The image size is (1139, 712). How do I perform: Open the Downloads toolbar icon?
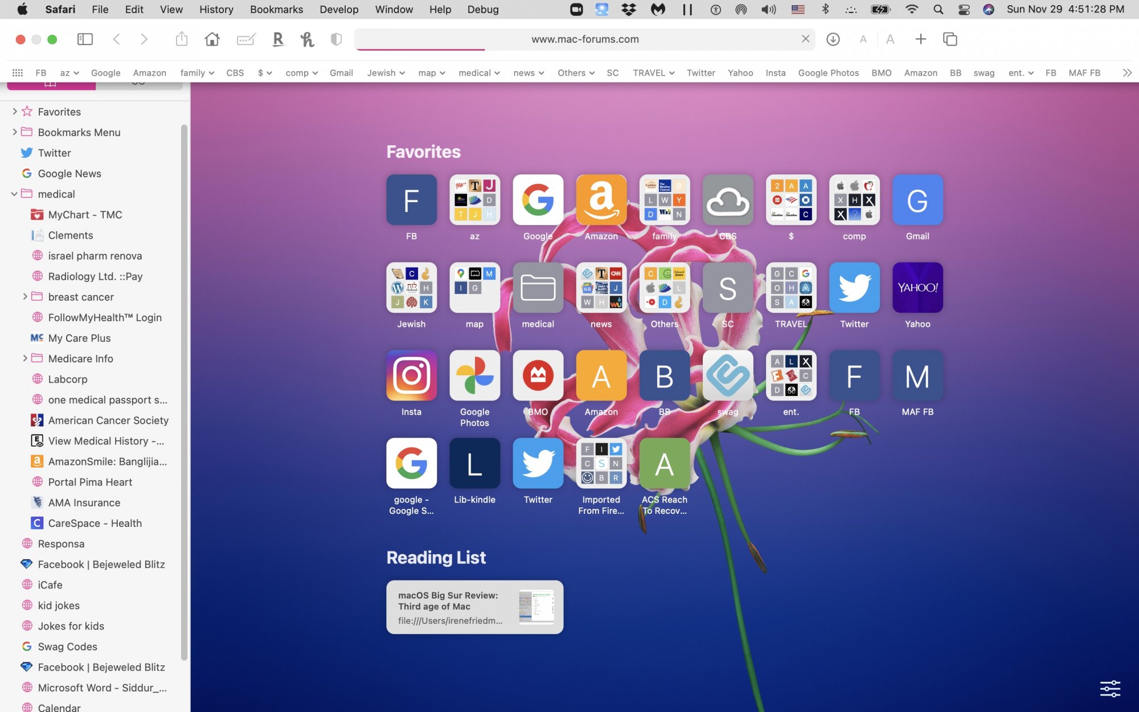[x=833, y=39]
